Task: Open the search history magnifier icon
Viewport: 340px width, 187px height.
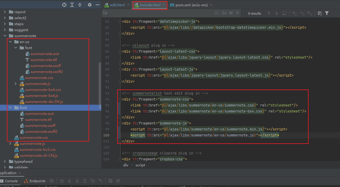Action: click(105, 13)
